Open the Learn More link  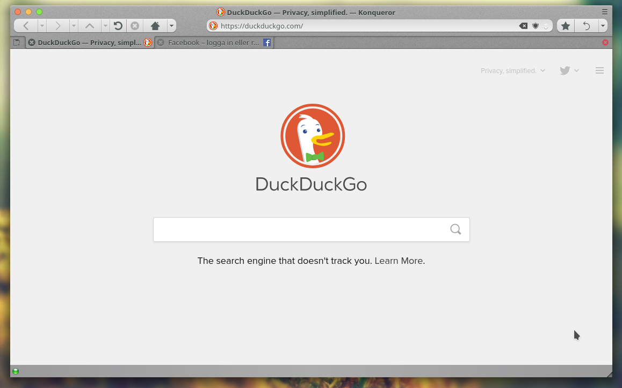(x=399, y=261)
